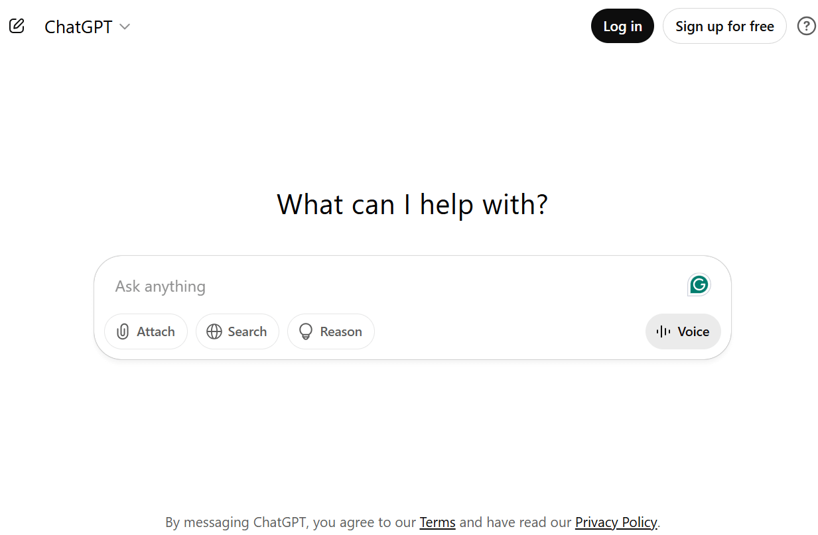Click the "What can I help with?" heading
Viewport: 818px width, 535px height.
pos(412,204)
